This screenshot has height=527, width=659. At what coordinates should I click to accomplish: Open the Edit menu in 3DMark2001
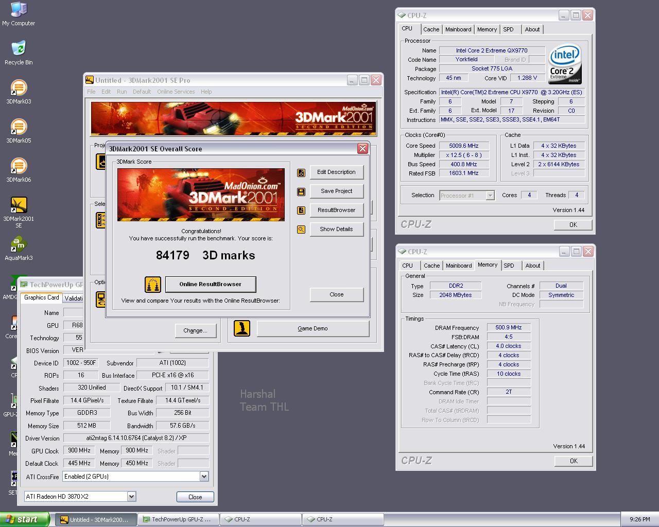tap(106, 92)
